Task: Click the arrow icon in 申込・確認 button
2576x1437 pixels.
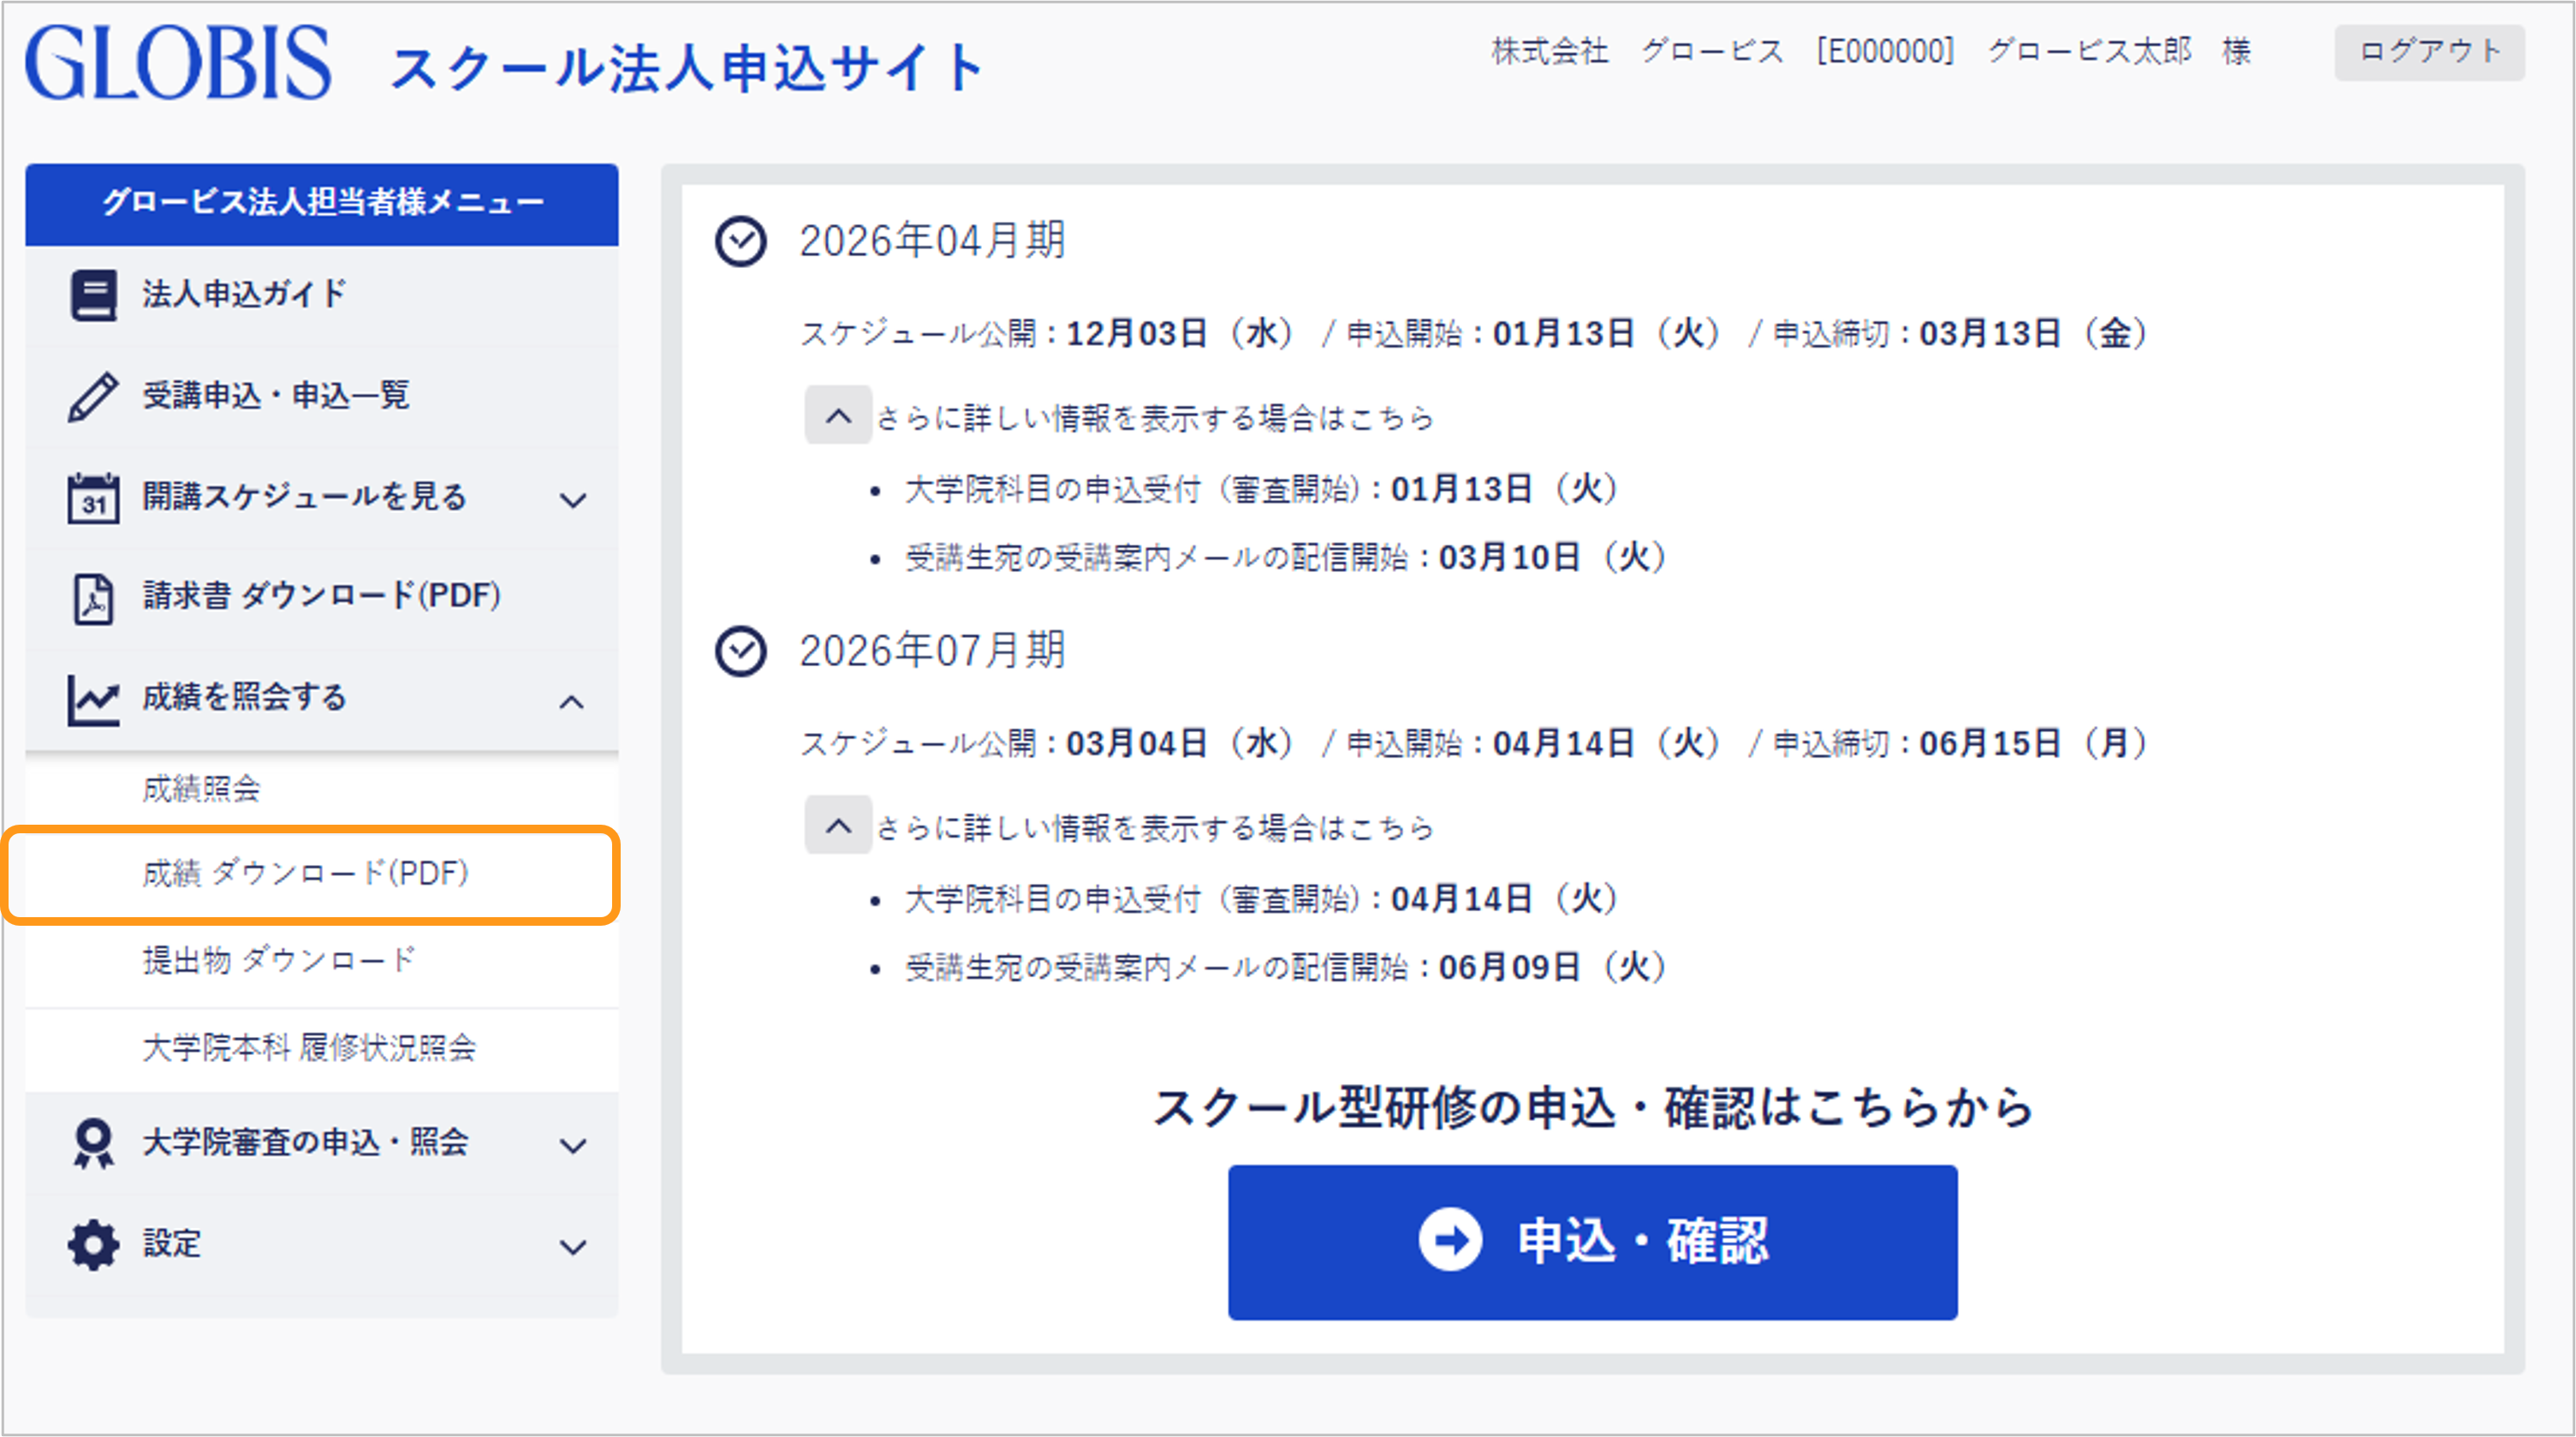Action: pyautogui.click(x=1450, y=1240)
